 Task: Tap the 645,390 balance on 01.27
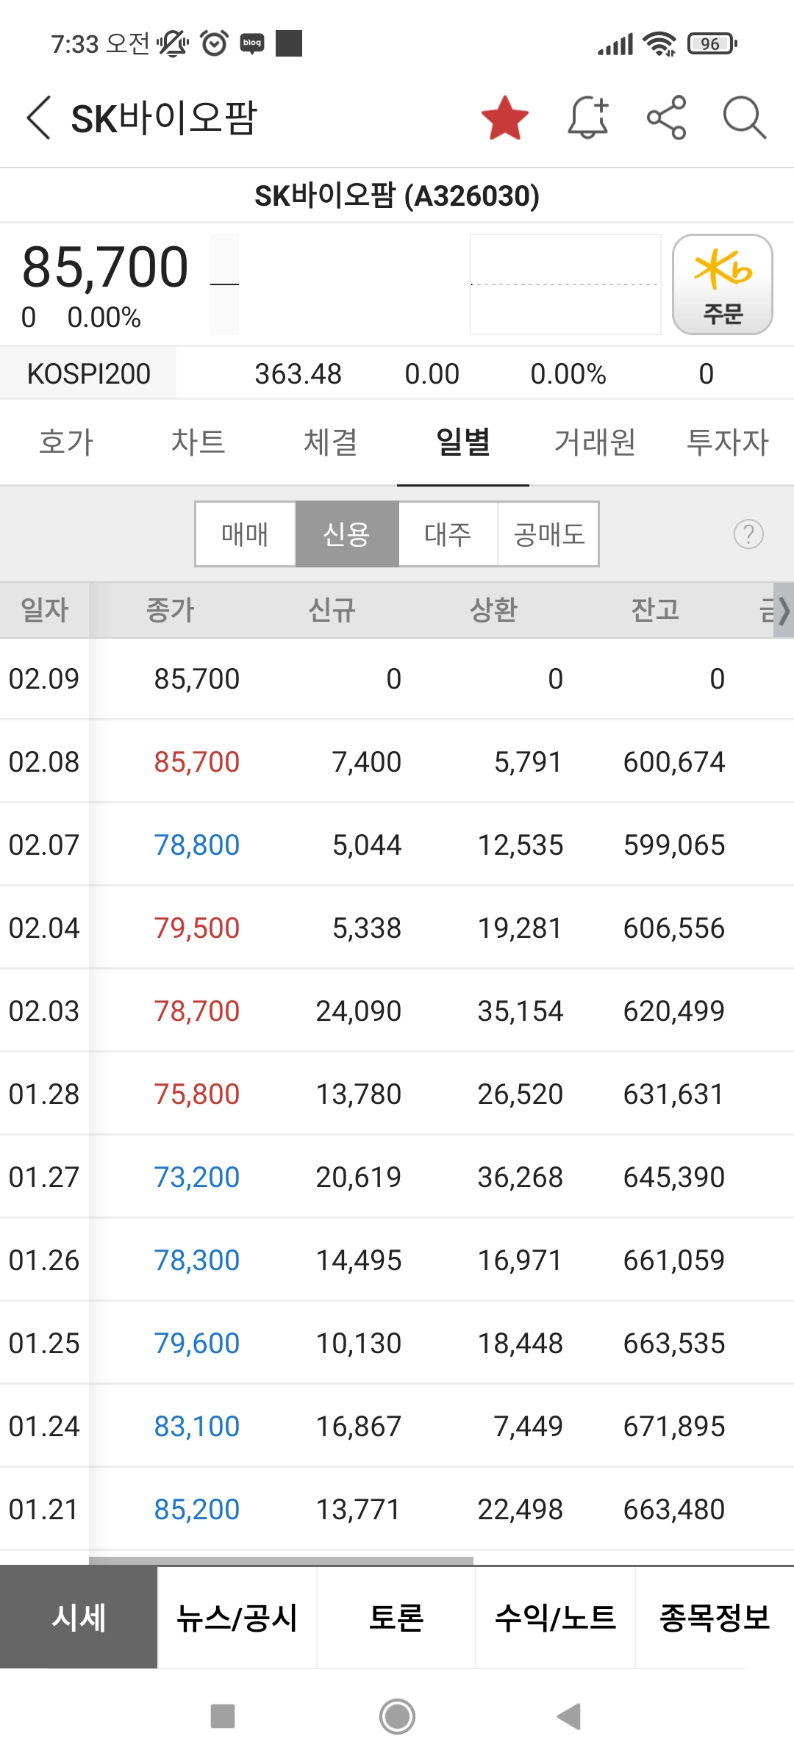674,1177
